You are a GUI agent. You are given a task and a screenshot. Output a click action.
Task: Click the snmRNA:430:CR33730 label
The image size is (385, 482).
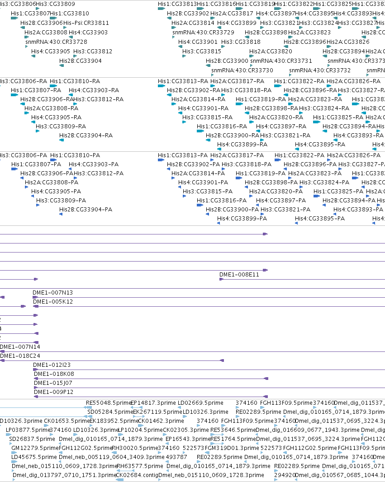(242, 71)
